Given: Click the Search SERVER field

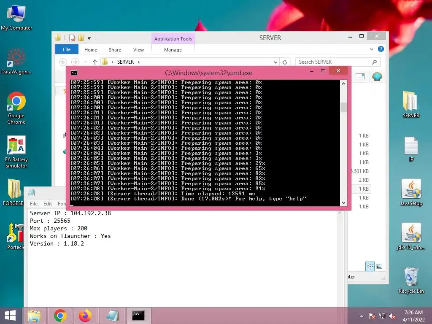Looking at the screenshot, I should [337, 62].
